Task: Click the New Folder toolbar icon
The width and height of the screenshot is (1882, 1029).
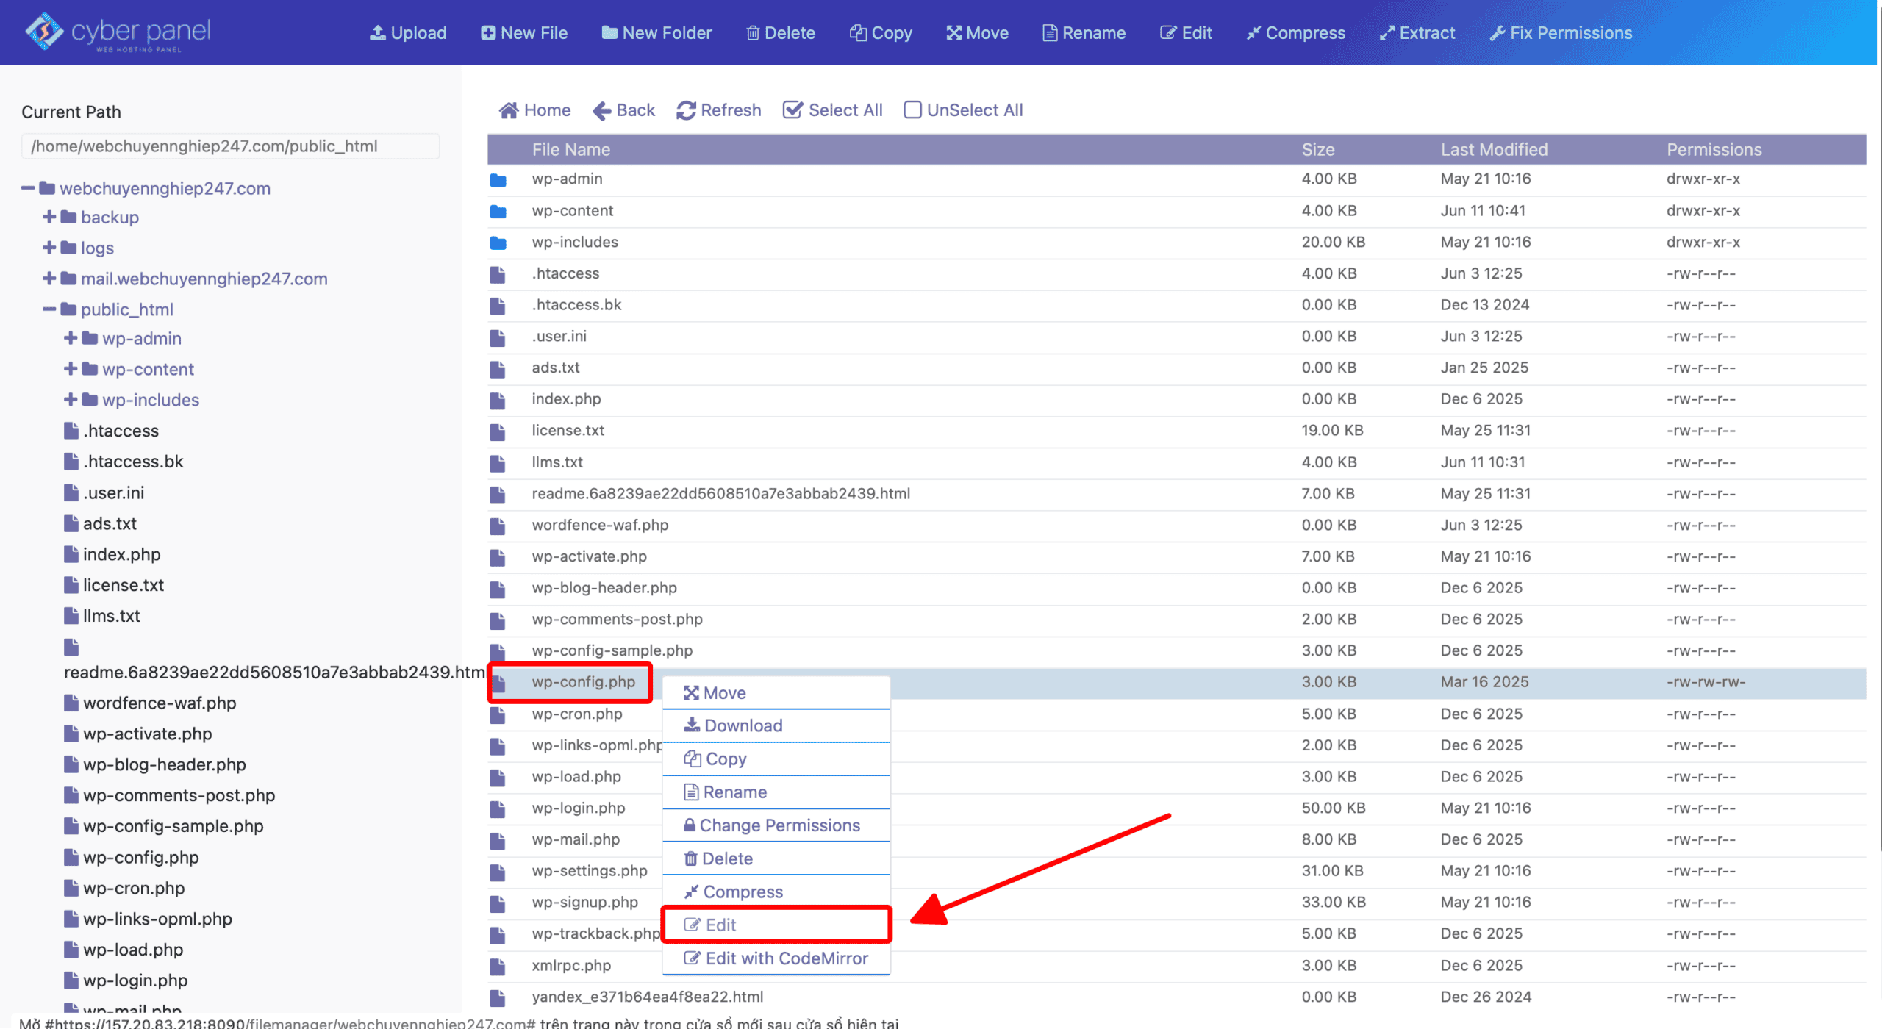Action: coord(609,33)
